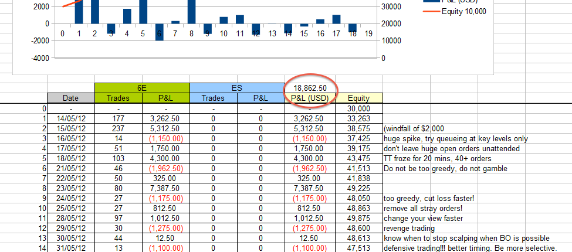Click the chart bar above day 17

(x=336, y=19)
